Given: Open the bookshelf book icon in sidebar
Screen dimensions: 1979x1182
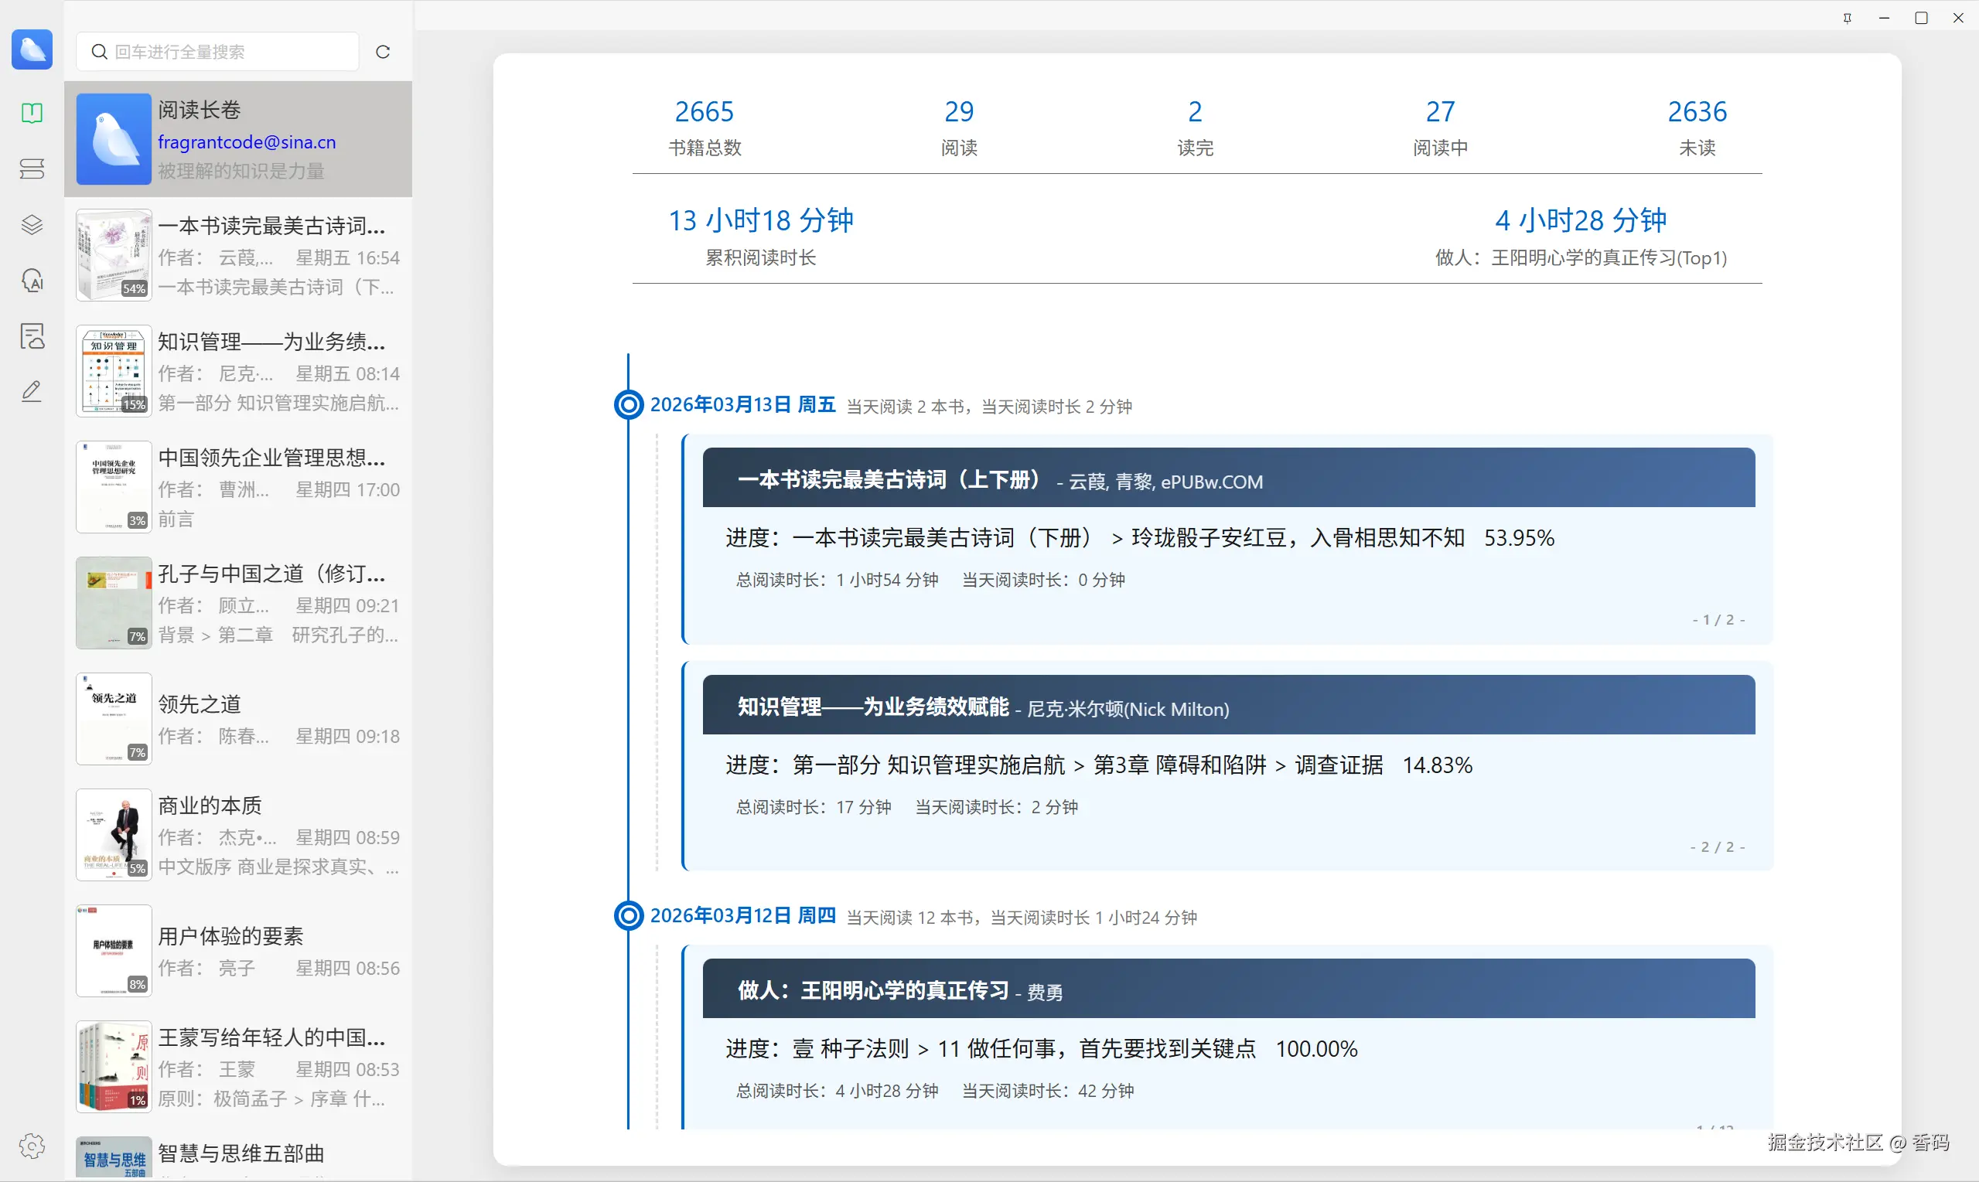Looking at the screenshot, I should coord(32,113).
